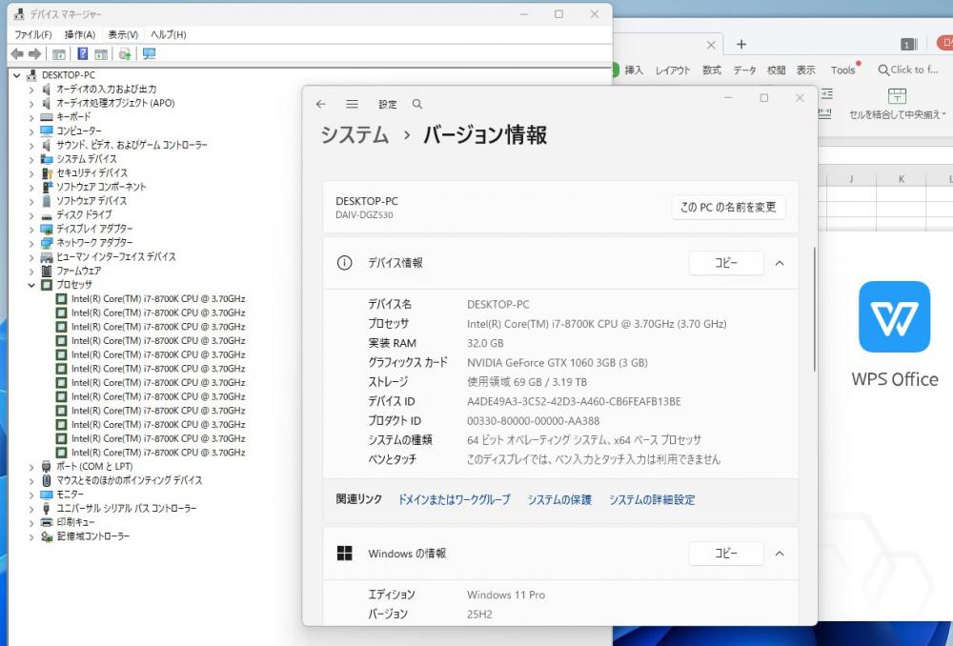This screenshot has height=646, width=953.
Task: Click Windows logo icon beside Windows の情報
Action: pos(345,553)
